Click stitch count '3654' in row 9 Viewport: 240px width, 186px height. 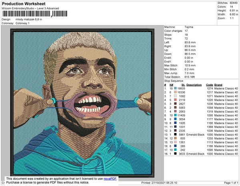point(182,119)
